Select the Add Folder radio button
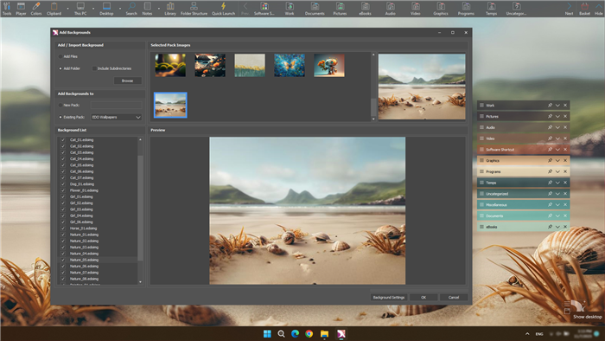This screenshot has width=605, height=341. coord(60,68)
